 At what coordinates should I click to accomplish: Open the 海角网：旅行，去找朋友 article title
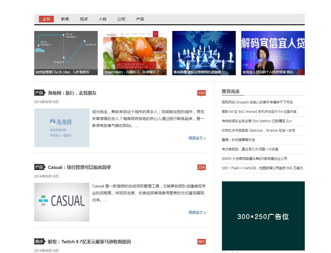click(72, 93)
